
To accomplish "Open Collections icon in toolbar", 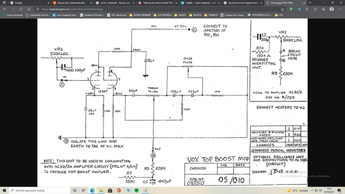I will [323, 9].
